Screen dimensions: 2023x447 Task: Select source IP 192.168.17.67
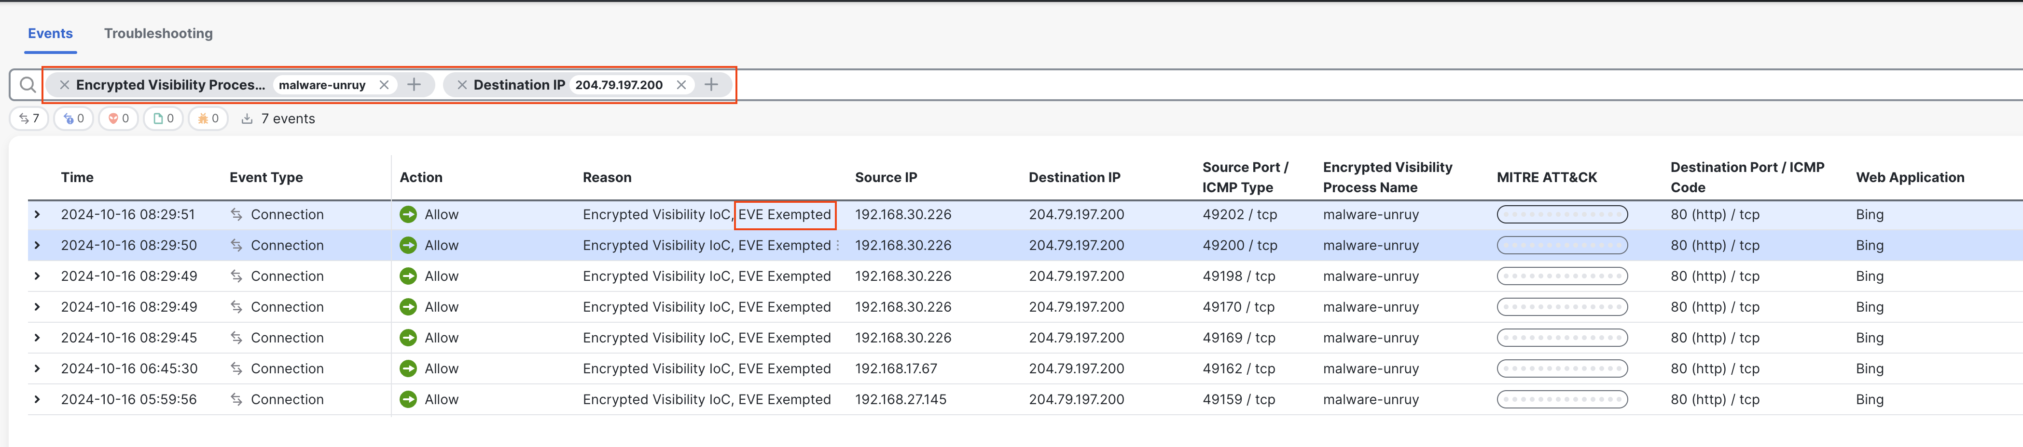(896, 368)
